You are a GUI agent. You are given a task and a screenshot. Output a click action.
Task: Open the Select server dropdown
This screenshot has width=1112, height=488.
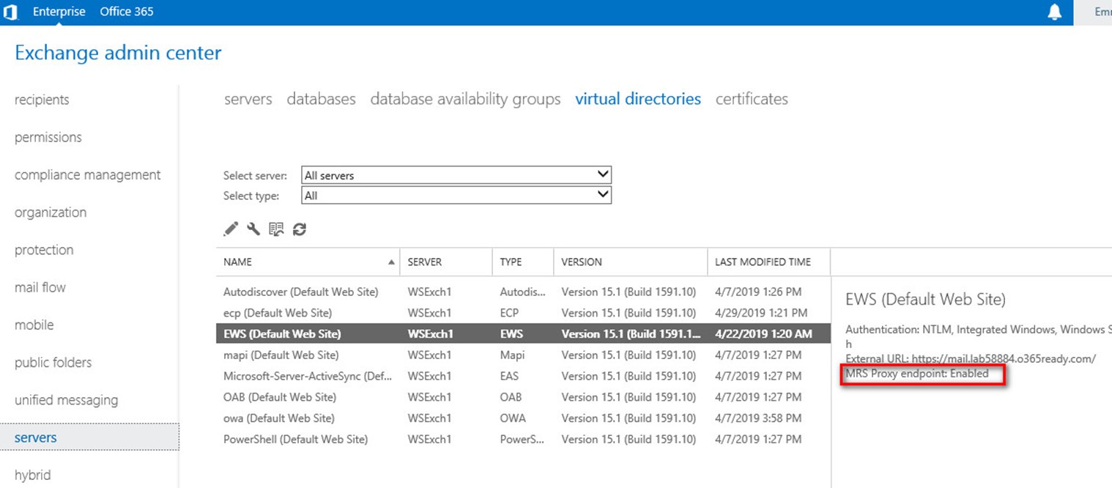tap(456, 175)
